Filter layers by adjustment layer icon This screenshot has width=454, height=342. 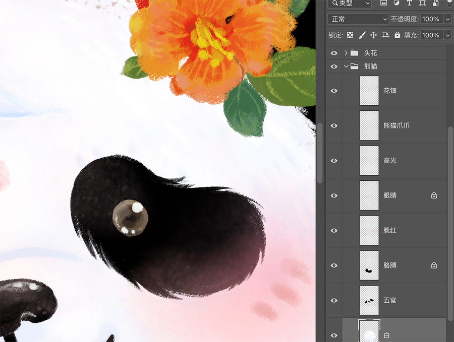[396, 3]
